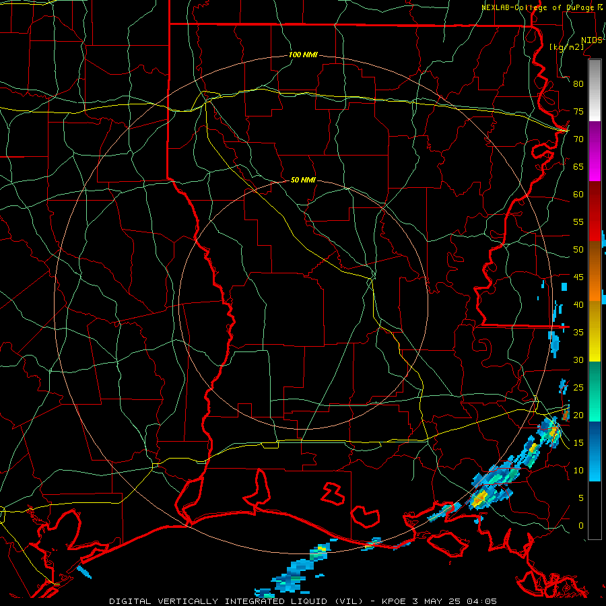Click the yellow segment of the VIL color bar
This screenshot has height=606, width=606.
595,331
